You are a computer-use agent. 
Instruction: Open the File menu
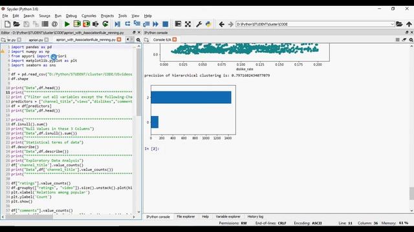pos(5,15)
